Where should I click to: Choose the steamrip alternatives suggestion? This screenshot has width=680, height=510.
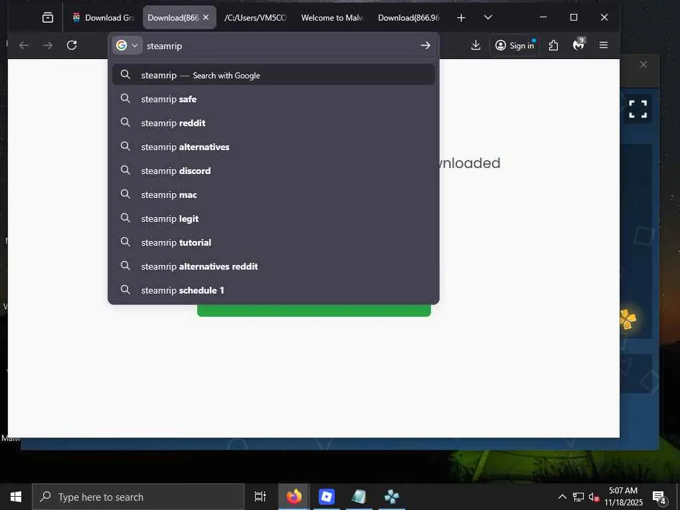[273, 147]
